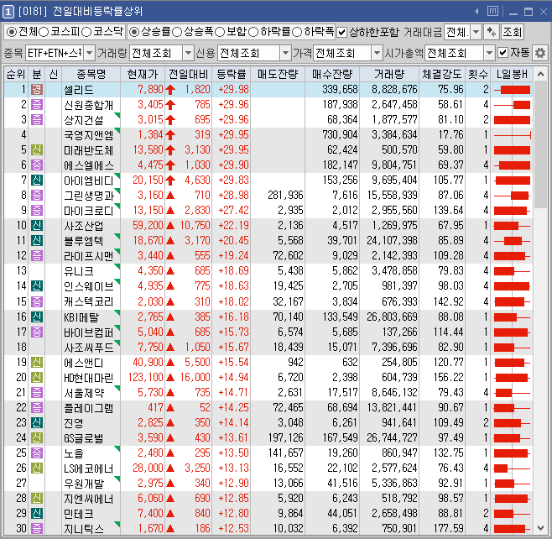
Task: Open the 신용 전체조회 dropdown
Action: coord(284,53)
